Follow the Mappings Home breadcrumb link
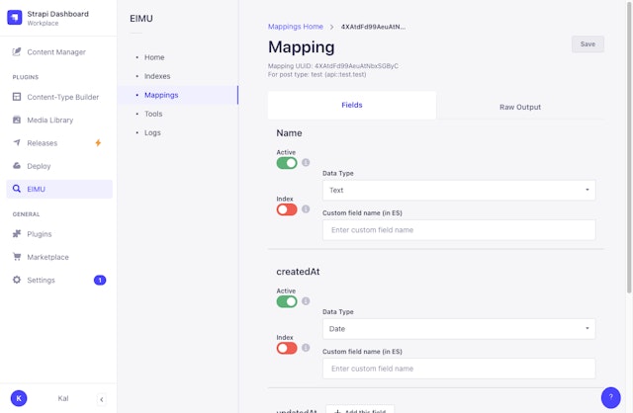This screenshot has width=633, height=413. pos(296,27)
